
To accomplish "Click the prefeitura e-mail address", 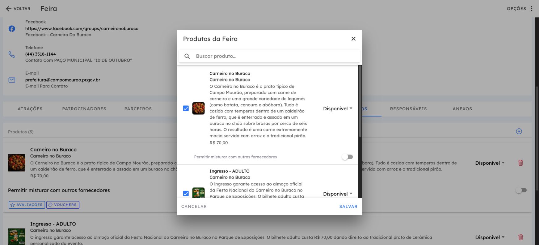I will [63, 80].
